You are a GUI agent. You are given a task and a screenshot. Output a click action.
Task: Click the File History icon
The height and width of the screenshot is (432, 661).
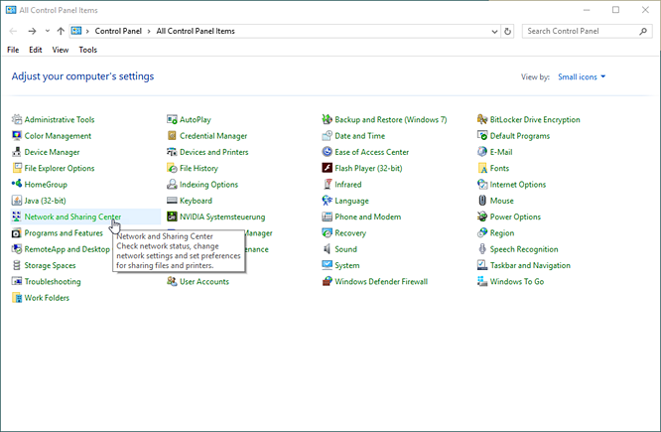(172, 168)
